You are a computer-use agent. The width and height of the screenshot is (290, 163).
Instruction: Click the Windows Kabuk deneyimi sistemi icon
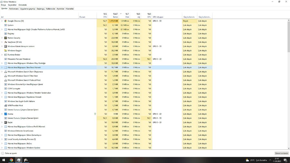(5, 46)
